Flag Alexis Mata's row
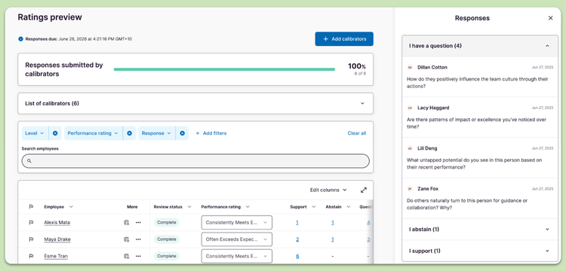Screen dimensions: 566x271 [31, 223]
